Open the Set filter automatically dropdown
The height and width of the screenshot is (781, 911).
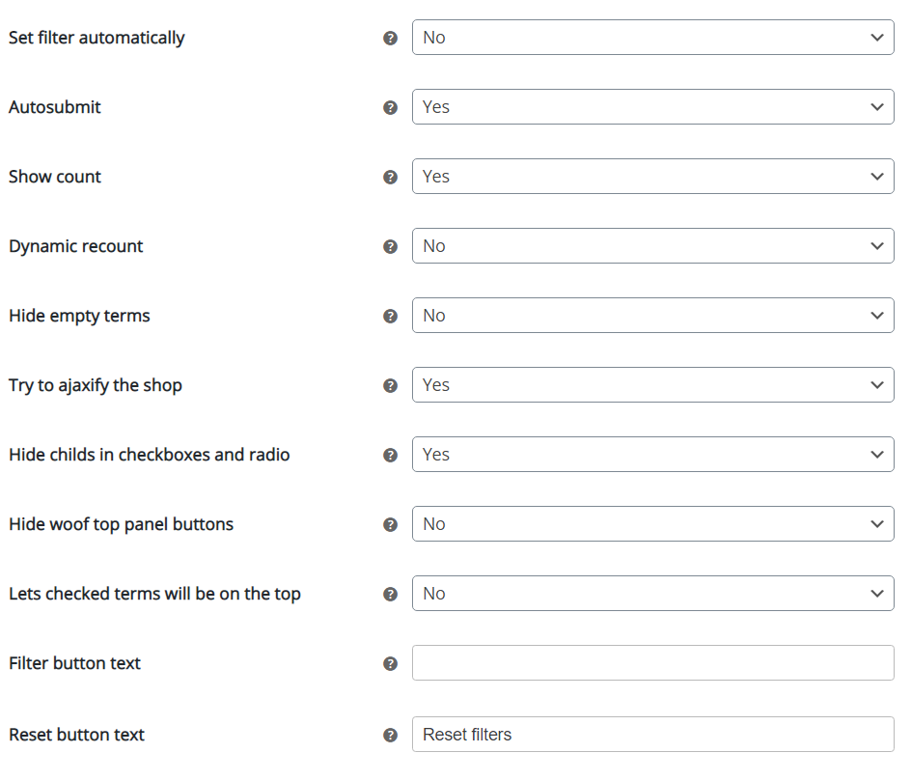652,38
